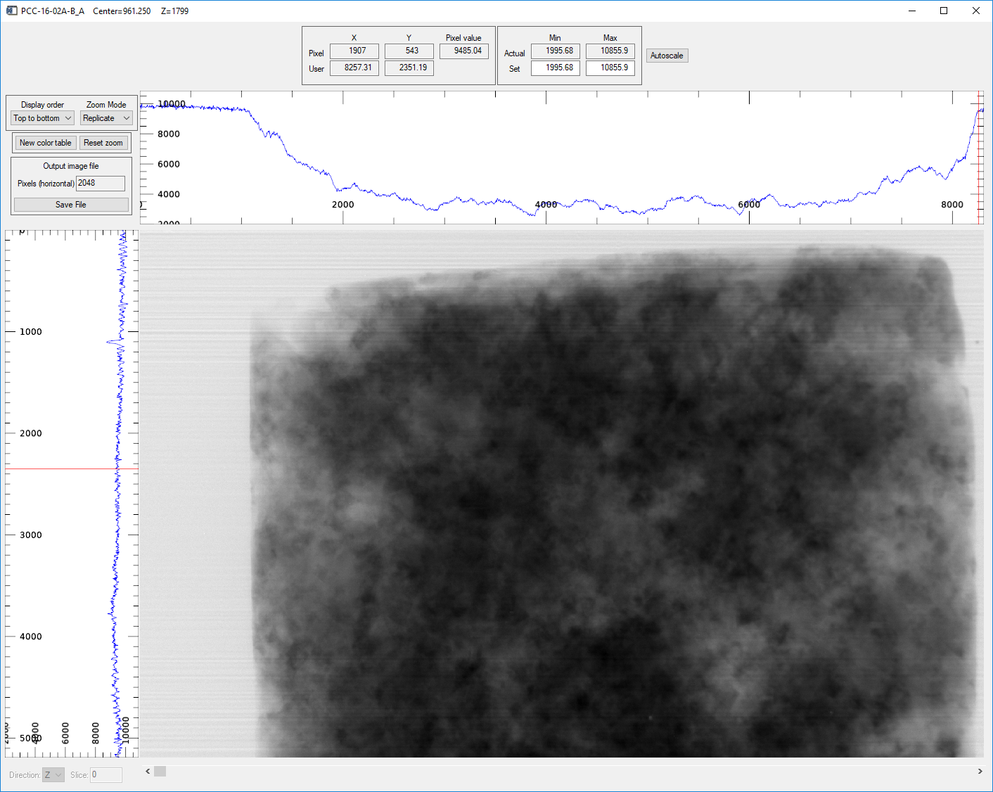Image resolution: width=993 pixels, height=792 pixels.
Task: Click the Actual Max field
Action: coord(610,51)
